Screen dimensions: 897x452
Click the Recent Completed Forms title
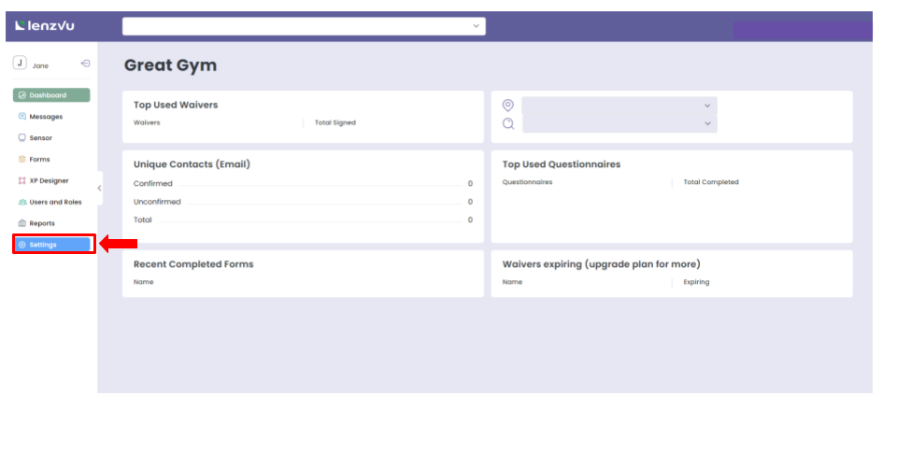click(x=193, y=264)
